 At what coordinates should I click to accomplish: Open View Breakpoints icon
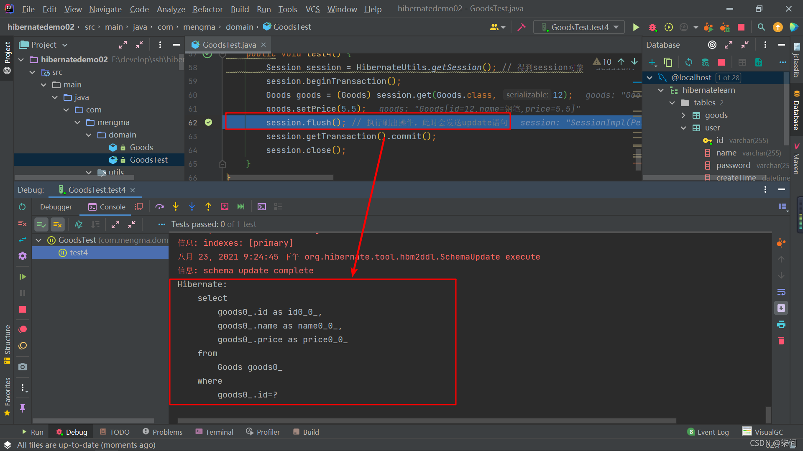(23, 329)
